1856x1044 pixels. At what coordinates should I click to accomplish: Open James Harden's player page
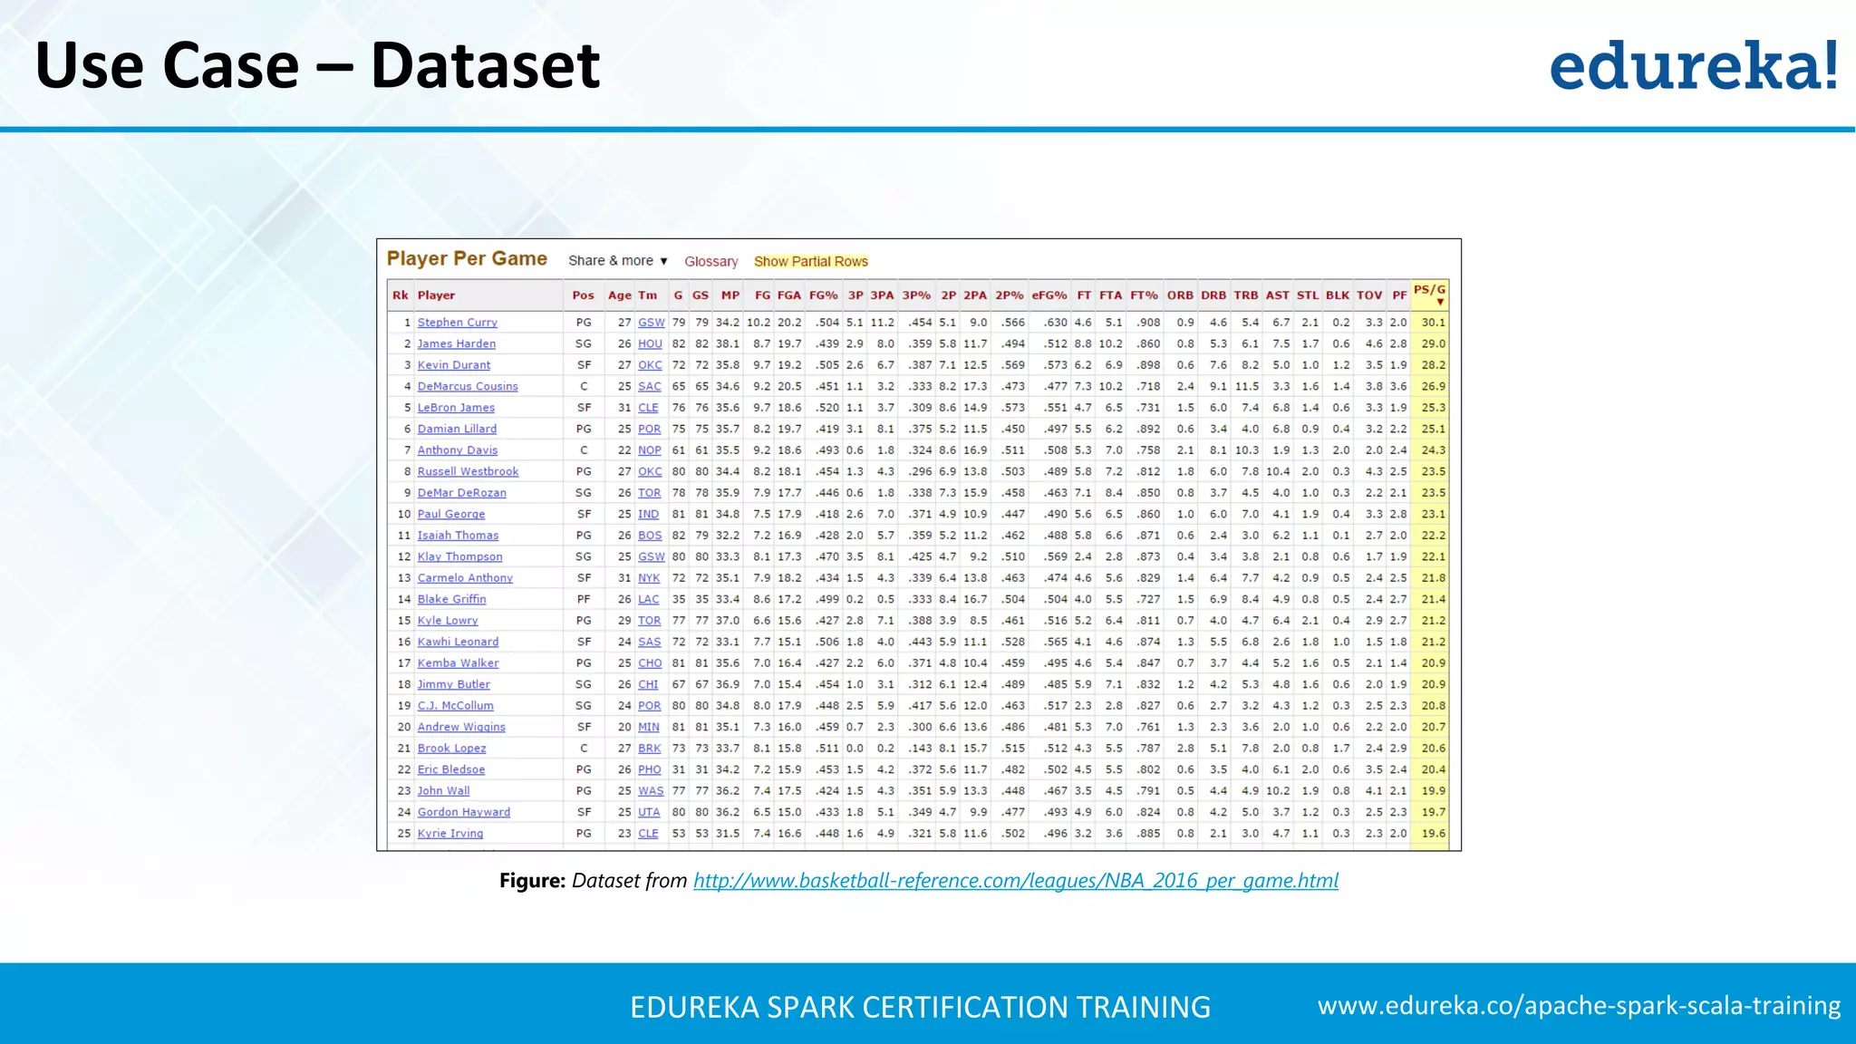click(x=456, y=344)
